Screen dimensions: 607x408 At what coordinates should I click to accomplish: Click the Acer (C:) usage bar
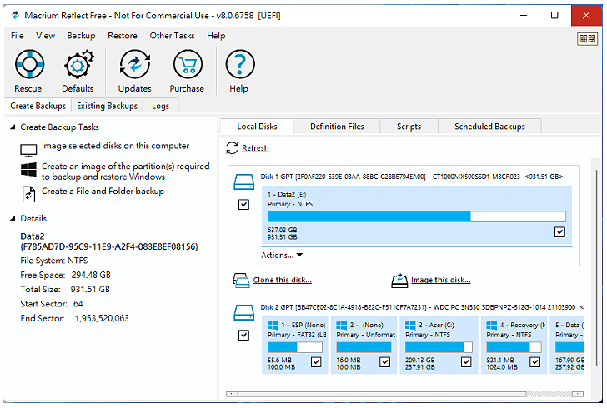click(x=439, y=347)
